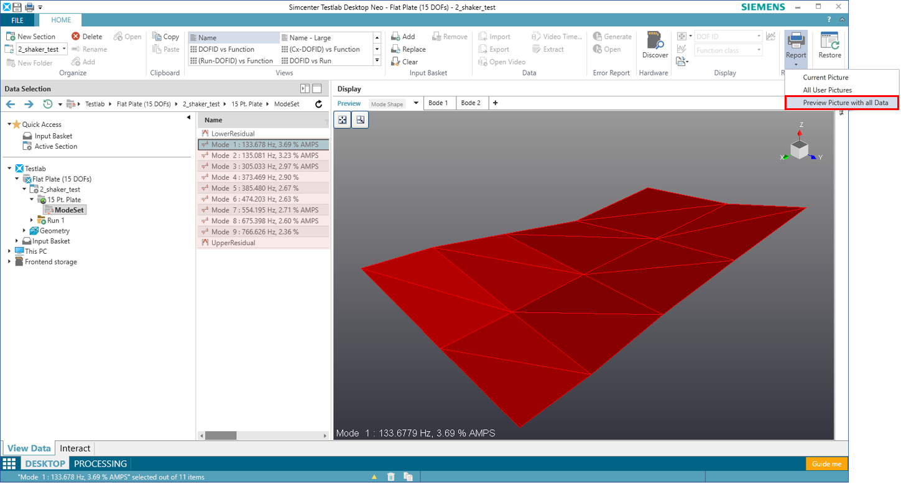Toggle the split panel layout icon in Data Selection
The height and width of the screenshot is (484, 901).
click(x=305, y=89)
